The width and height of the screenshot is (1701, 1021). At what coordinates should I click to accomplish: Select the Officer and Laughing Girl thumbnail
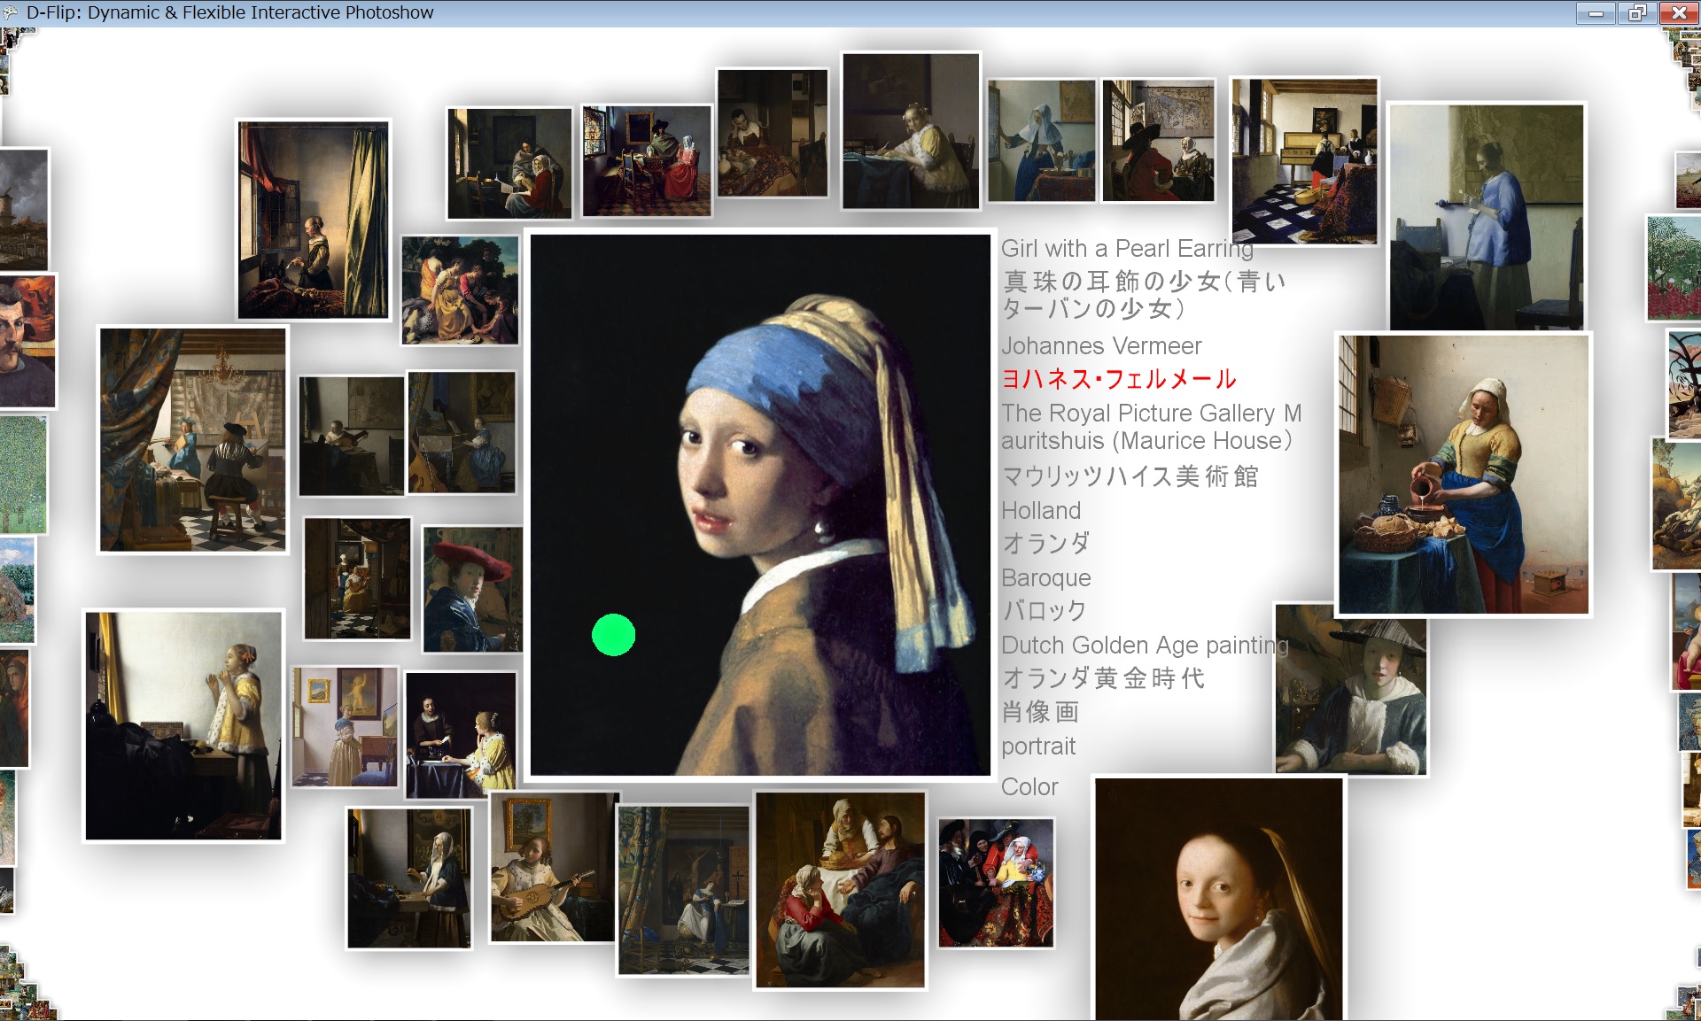click(1158, 141)
